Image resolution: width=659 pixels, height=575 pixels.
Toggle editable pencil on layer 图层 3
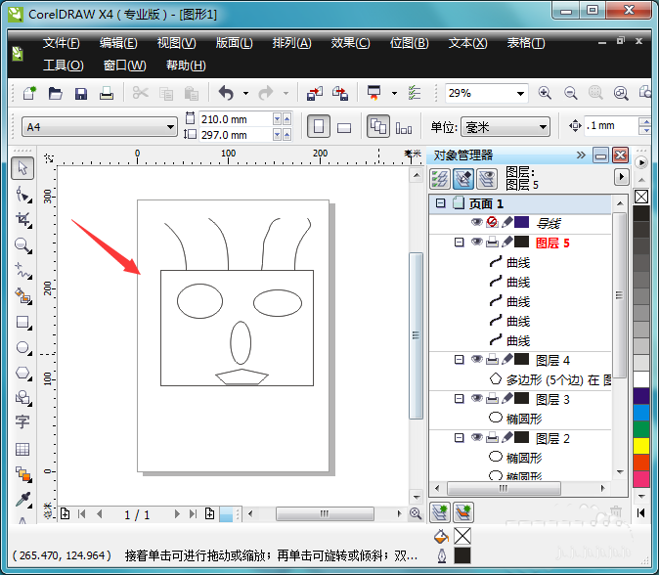click(506, 399)
